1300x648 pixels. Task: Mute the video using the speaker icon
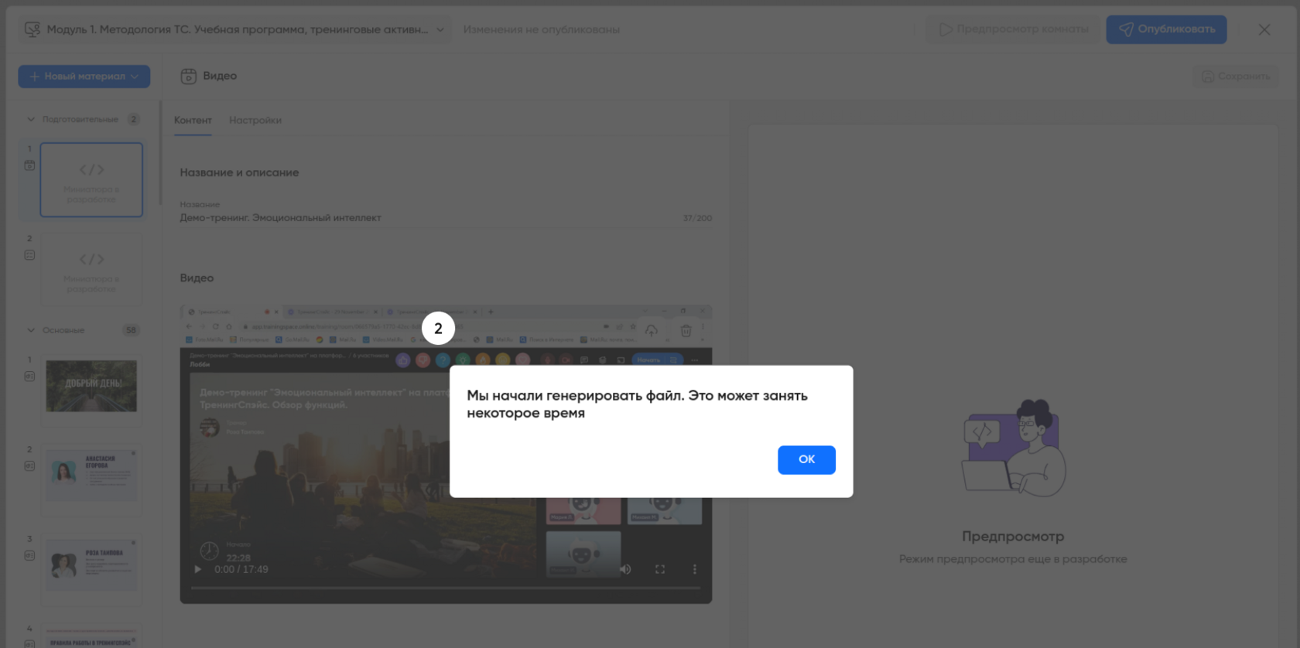click(625, 569)
